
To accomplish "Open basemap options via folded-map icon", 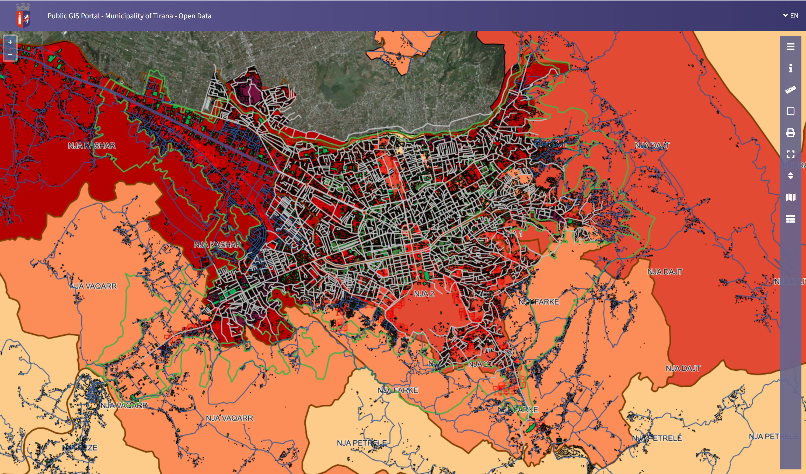I will [x=790, y=197].
